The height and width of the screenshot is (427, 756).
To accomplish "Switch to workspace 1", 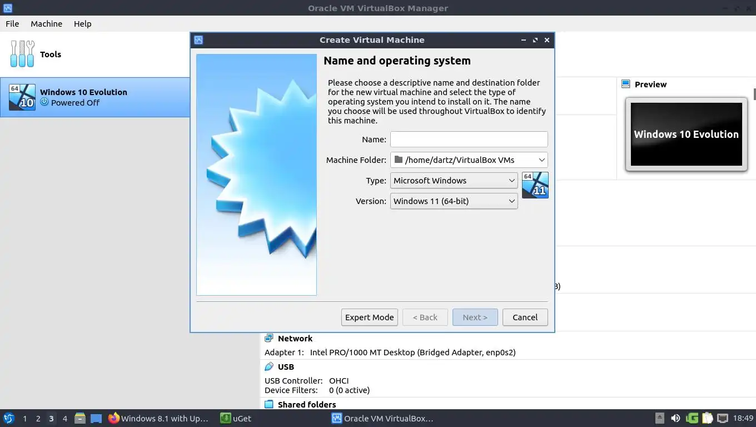I will [x=24, y=418].
